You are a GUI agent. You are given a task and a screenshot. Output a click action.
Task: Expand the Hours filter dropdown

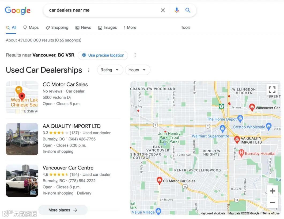[x=138, y=70]
